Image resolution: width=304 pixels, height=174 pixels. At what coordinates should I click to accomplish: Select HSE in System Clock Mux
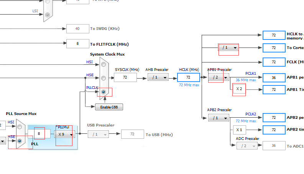tap(104, 78)
